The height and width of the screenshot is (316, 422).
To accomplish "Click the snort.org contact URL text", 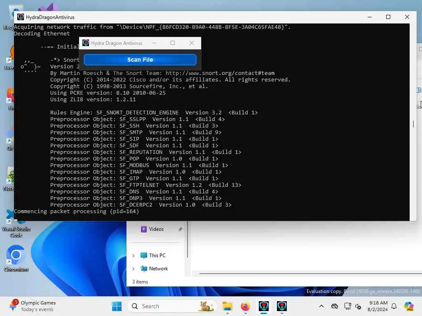I will coord(220,73).
